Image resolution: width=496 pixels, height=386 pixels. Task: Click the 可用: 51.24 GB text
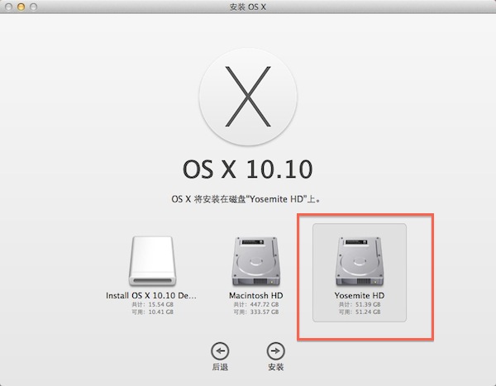click(x=360, y=312)
